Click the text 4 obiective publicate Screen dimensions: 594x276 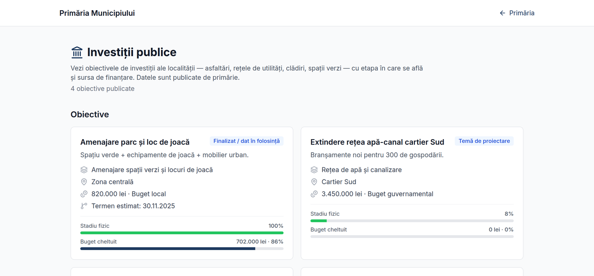click(103, 89)
